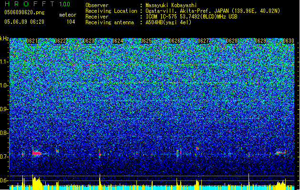Click the red meteor echo before 0630
The image size is (300, 190).
click(281, 152)
